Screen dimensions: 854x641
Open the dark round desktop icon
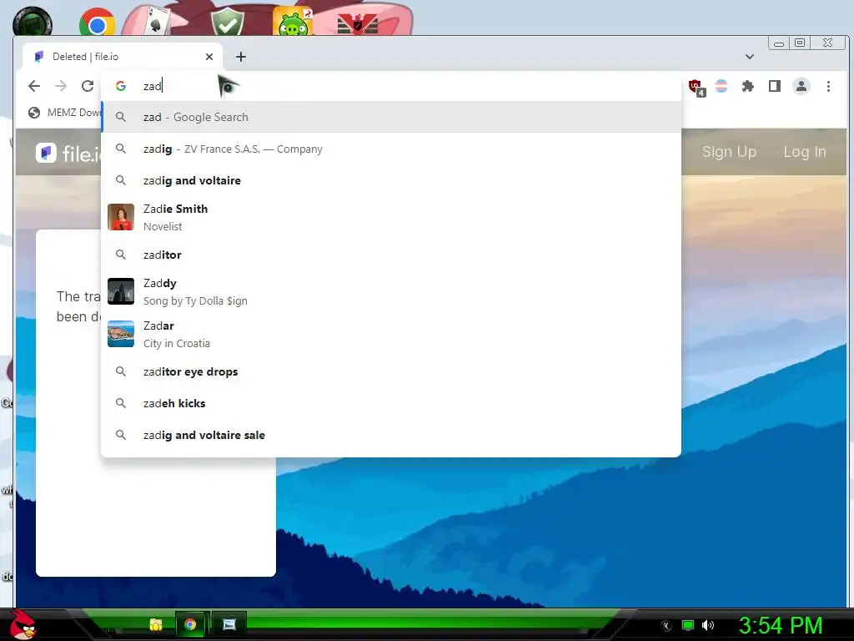pyautogui.click(x=33, y=23)
